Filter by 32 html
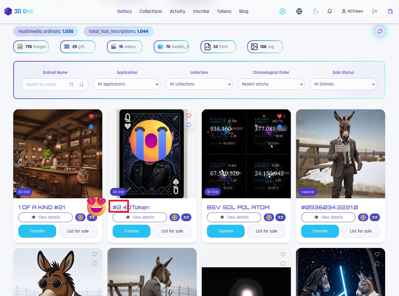The image size is (399, 296). 218,47
